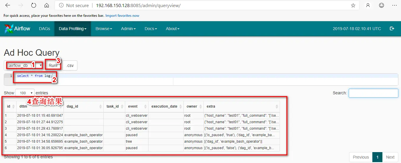
Task: Open the Data Profiling menu
Action: (x=73, y=29)
